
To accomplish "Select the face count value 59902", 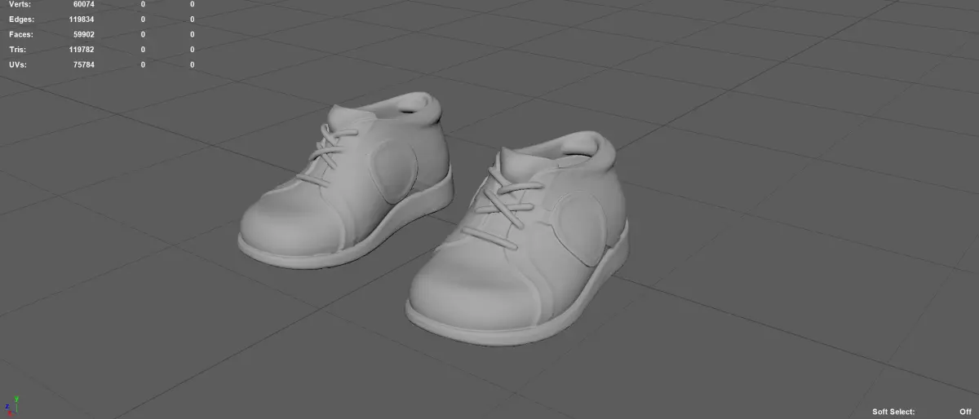I will [83, 34].
